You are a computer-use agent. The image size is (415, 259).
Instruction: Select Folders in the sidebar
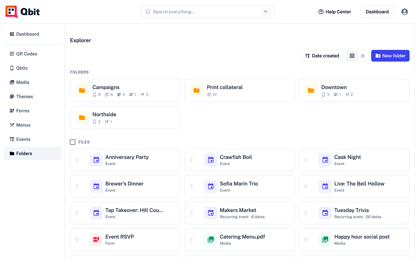coord(32,154)
